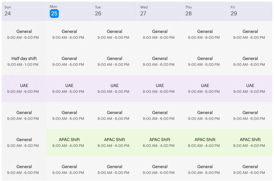The width and height of the screenshot is (274, 181).
Task: Open Friday's APAC Shift entry
Action: (250, 142)
